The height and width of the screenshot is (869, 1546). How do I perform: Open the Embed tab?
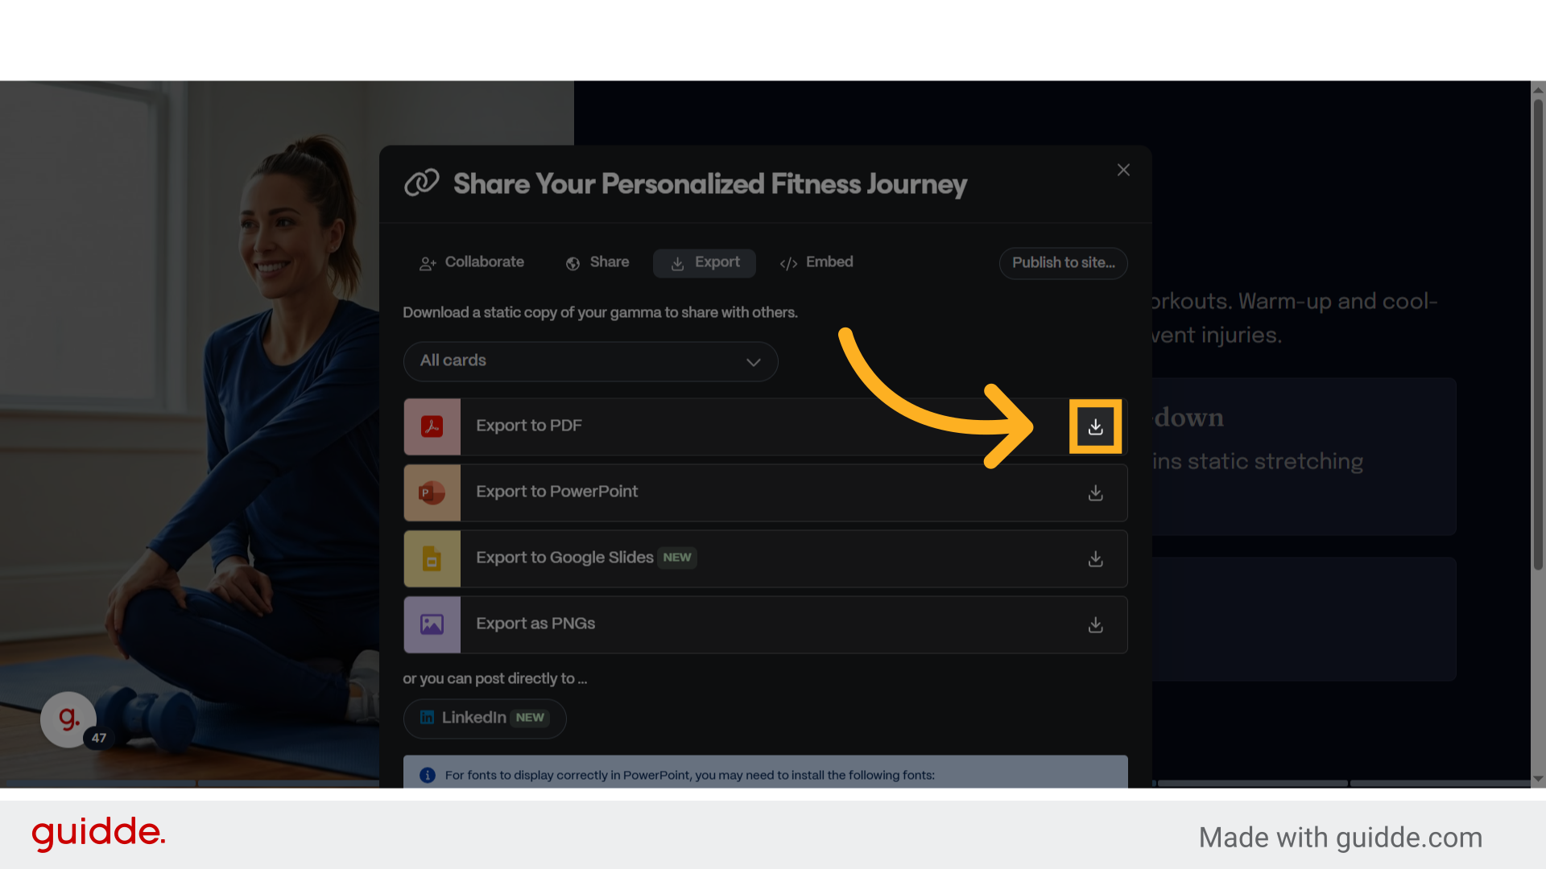click(x=816, y=262)
